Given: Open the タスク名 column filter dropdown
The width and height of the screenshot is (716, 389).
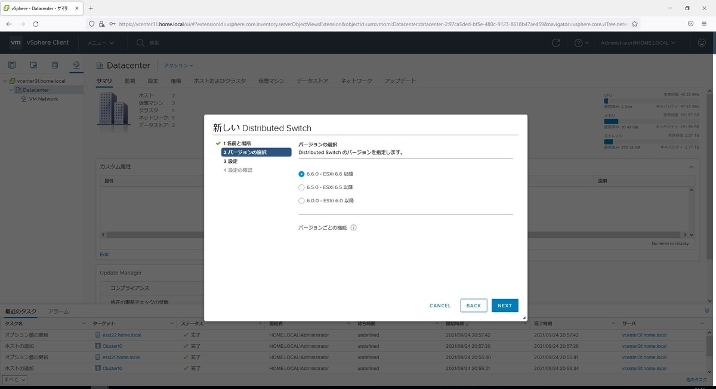Looking at the screenshot, I should 84,323.
